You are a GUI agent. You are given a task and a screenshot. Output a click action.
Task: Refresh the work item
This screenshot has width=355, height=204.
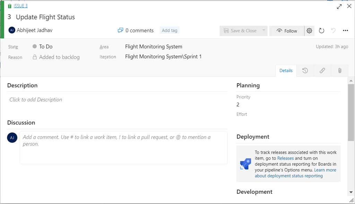click(321, 31)
